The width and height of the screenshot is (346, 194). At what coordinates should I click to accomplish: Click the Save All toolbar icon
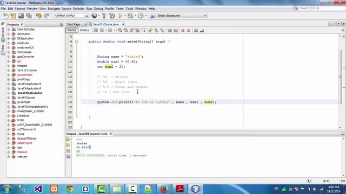coord(29,16)
